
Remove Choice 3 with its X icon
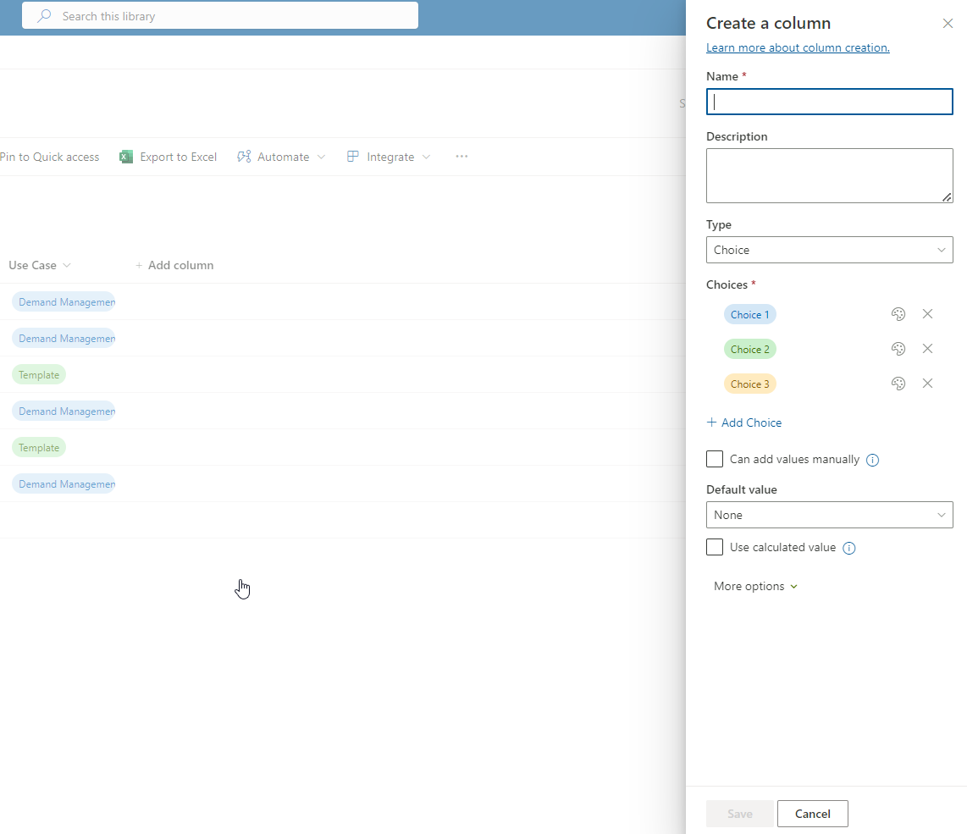tap(927, 384)
